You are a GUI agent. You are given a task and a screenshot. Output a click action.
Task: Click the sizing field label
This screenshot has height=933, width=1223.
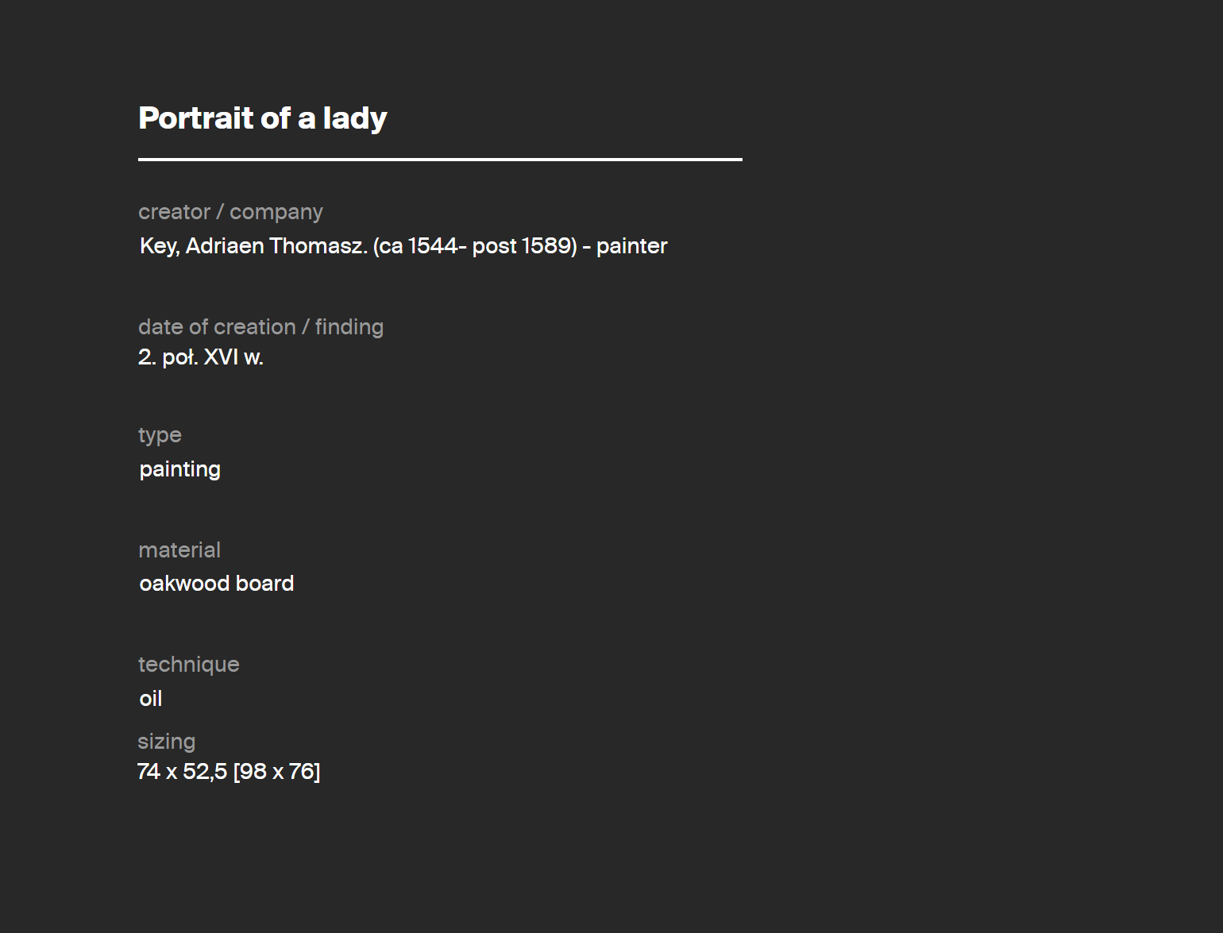pyautogui.click(x=167, y=742)
